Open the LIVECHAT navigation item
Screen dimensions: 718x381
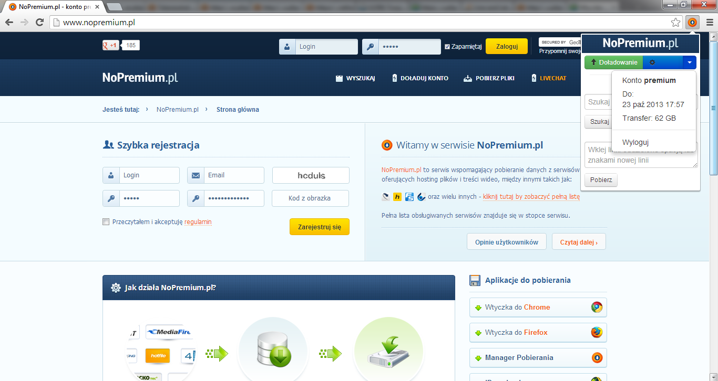click(x=549, y=78)
